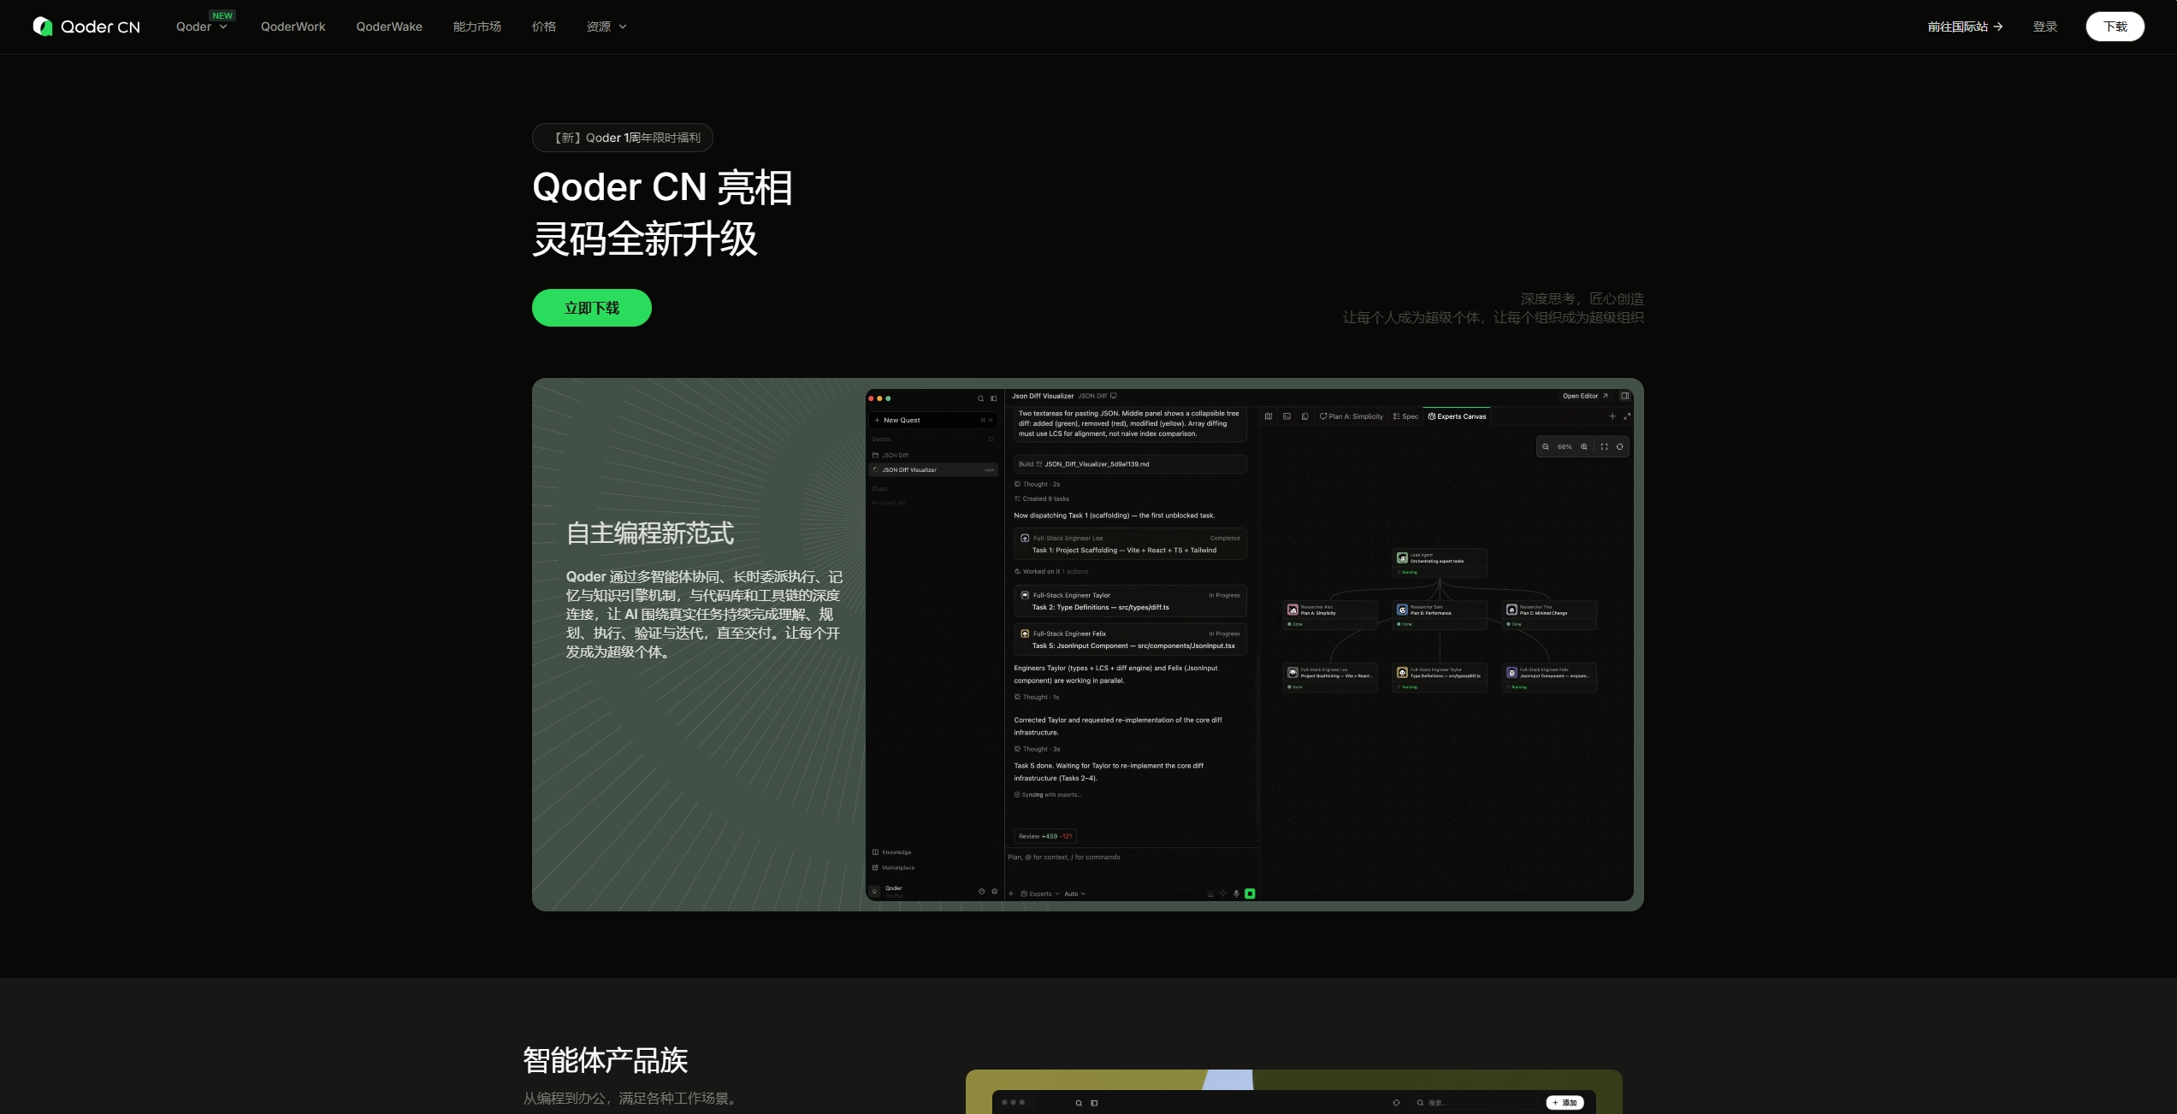Open the Task 2 Type Definitions card
Viewport: 2177px width, 1114px height.
(1130, 601)
